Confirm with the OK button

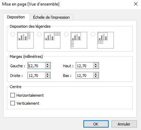point(96,124)
